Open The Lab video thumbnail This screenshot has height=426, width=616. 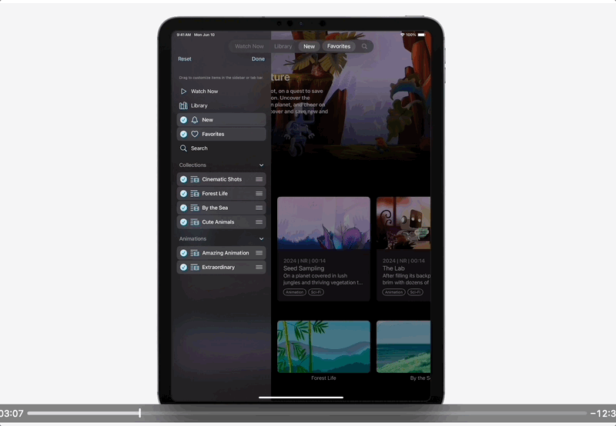point(403,223)
